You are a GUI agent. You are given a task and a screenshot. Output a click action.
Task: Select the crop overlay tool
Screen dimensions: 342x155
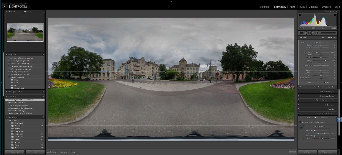coord(302,33)
